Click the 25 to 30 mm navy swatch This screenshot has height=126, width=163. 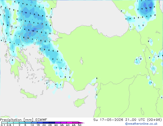52,123
